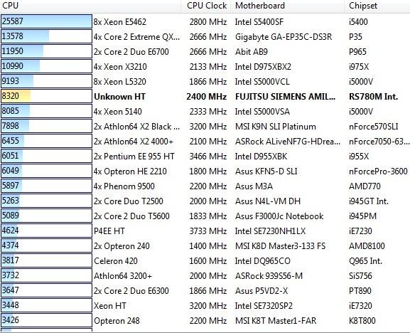Click the bold 2400 MHz clock value

coord(207,97)
